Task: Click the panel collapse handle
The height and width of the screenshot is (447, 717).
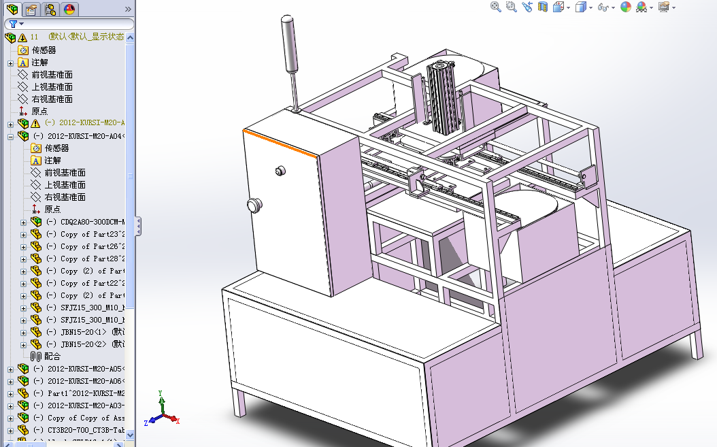Action: [138, 227]
